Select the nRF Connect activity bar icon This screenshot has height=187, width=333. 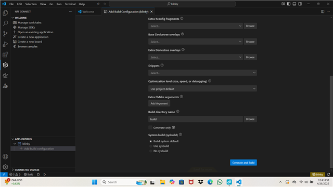pyautogui.click(x=5, y=65)
